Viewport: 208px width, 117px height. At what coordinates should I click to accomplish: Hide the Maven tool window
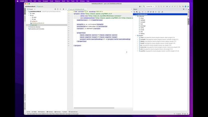pos(186,9)
